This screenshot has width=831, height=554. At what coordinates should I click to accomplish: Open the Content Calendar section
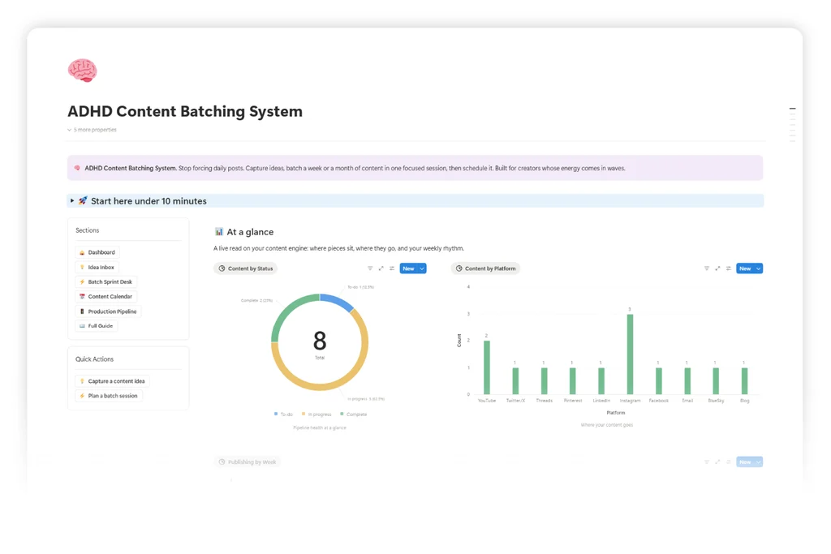click(x=106, y=297)
